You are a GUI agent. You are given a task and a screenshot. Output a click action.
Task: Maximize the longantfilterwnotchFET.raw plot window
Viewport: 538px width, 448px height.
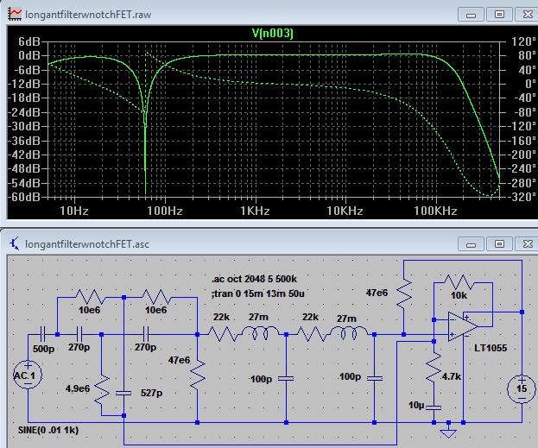pos(498,14)
